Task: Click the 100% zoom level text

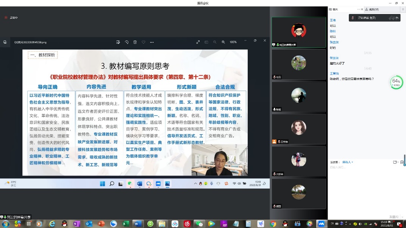Action: tap(233, 42)
